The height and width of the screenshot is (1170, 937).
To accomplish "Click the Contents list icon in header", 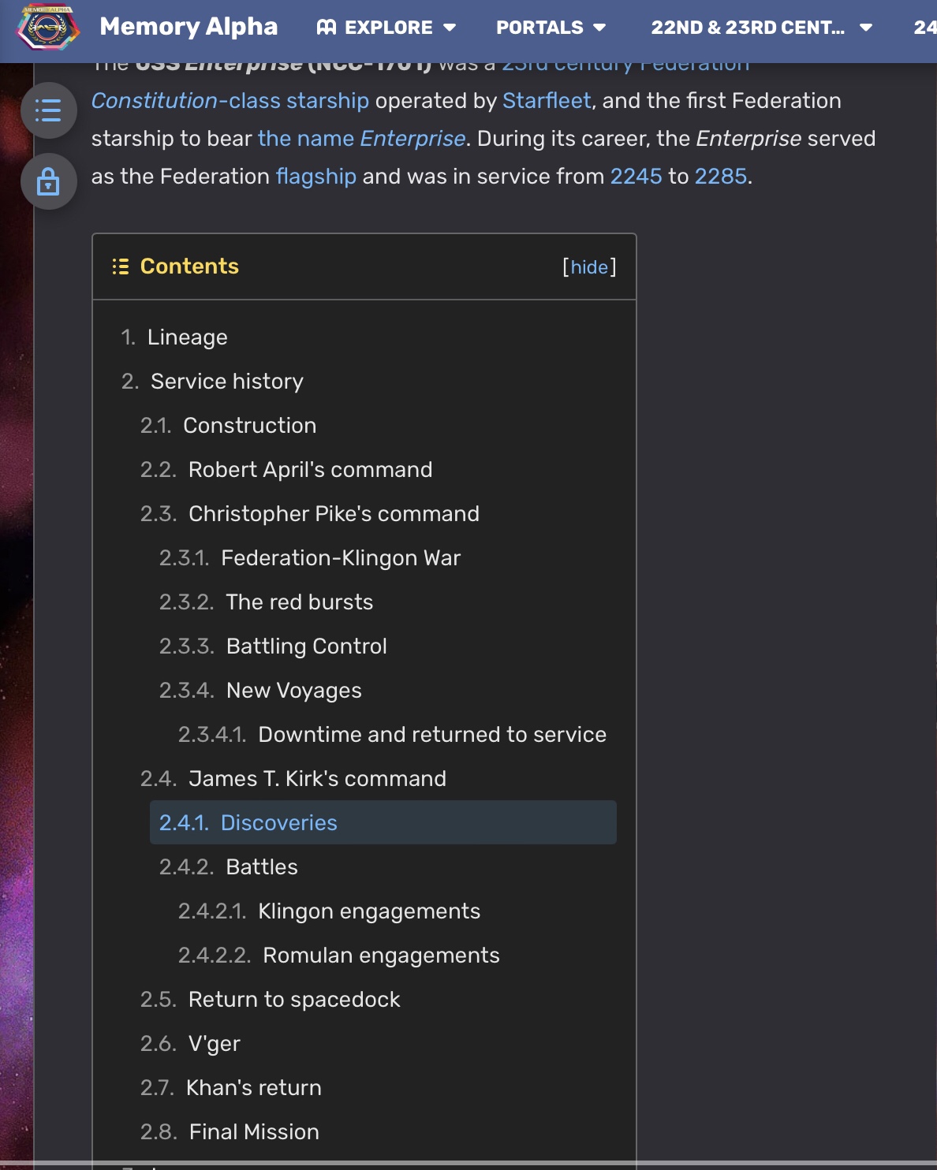I will click(121, 266).
